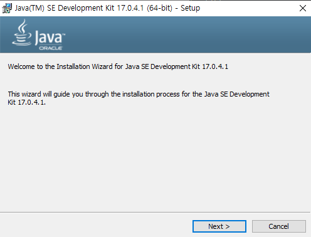This screenshot has height=237, width=311.
Task: Click the Next > button
Action: click(219, 226)
